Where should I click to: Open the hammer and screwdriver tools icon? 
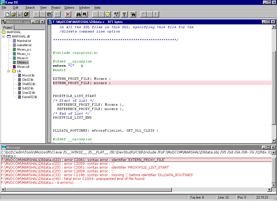pos(116,14)
